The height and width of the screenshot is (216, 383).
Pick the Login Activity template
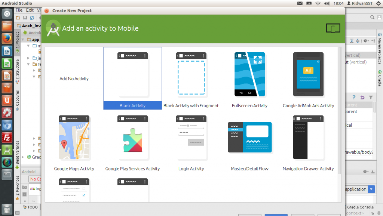191,142
